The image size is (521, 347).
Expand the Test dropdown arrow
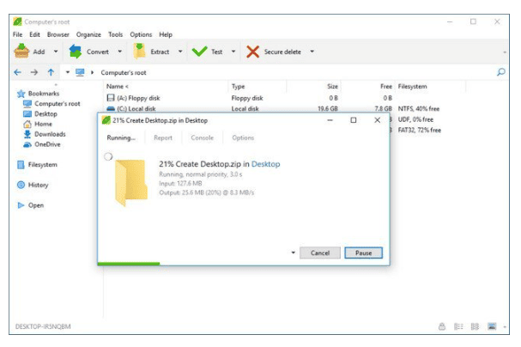233,52
